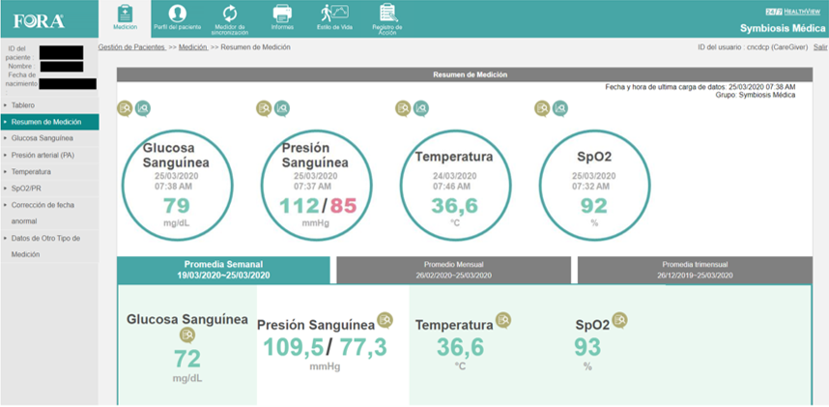This screenshot has width=829, height=407.
Task: Select the Promedio Mensual tab
Action: pyautogui.click(x=452, y=269)
